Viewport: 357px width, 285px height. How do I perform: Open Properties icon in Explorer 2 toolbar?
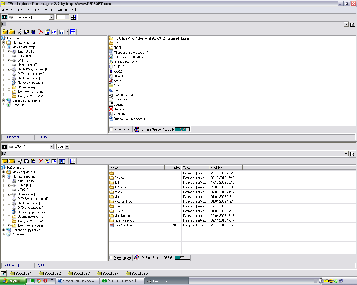pyautogui.click(x=47, y=161)
